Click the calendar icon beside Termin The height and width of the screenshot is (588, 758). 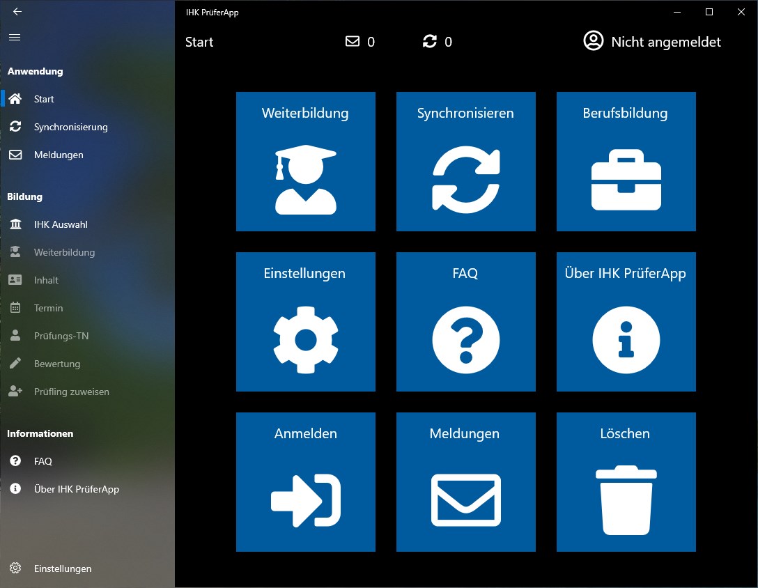pyautogui.click(x=15, y=307)
